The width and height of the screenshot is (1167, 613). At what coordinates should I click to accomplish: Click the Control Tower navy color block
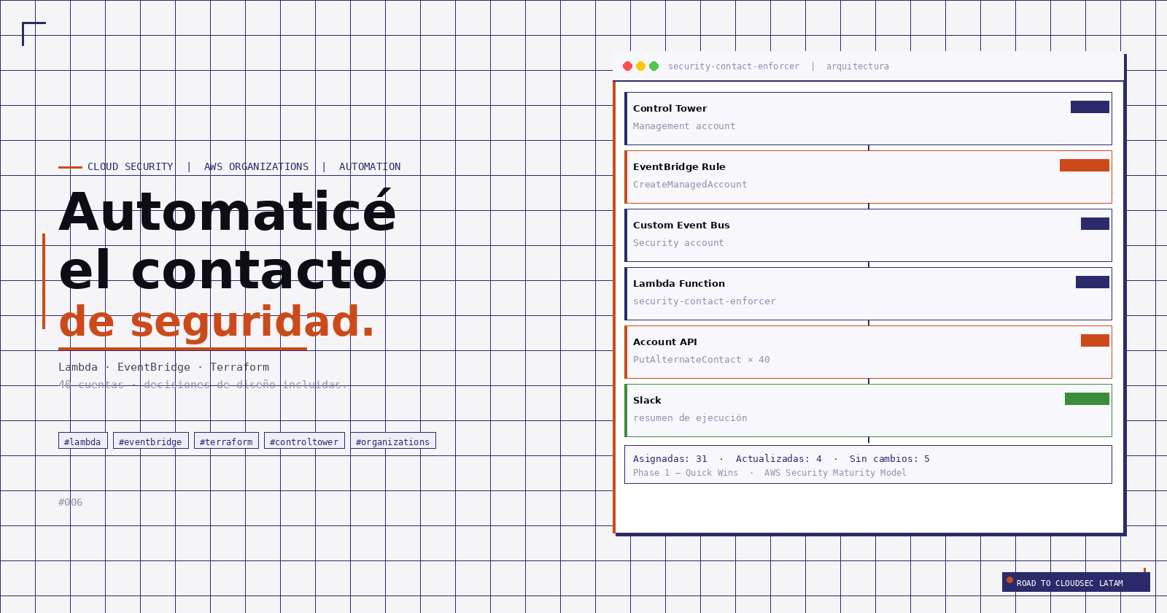pos(1090,107)
